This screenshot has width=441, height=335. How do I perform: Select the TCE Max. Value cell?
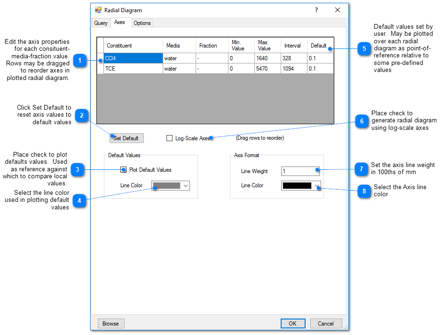(x=267, y=69)
